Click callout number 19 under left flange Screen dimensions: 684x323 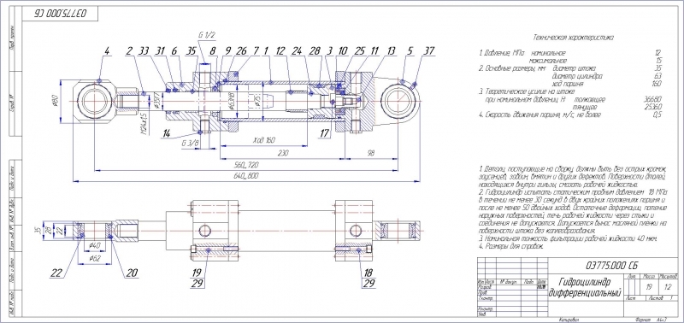click(197, 273)
